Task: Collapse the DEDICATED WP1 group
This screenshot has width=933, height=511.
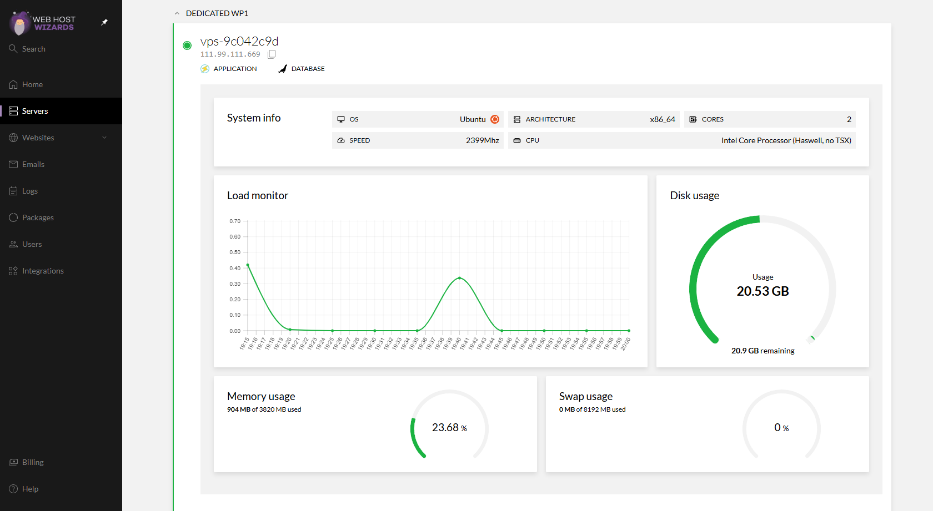Action: (177, 13)
